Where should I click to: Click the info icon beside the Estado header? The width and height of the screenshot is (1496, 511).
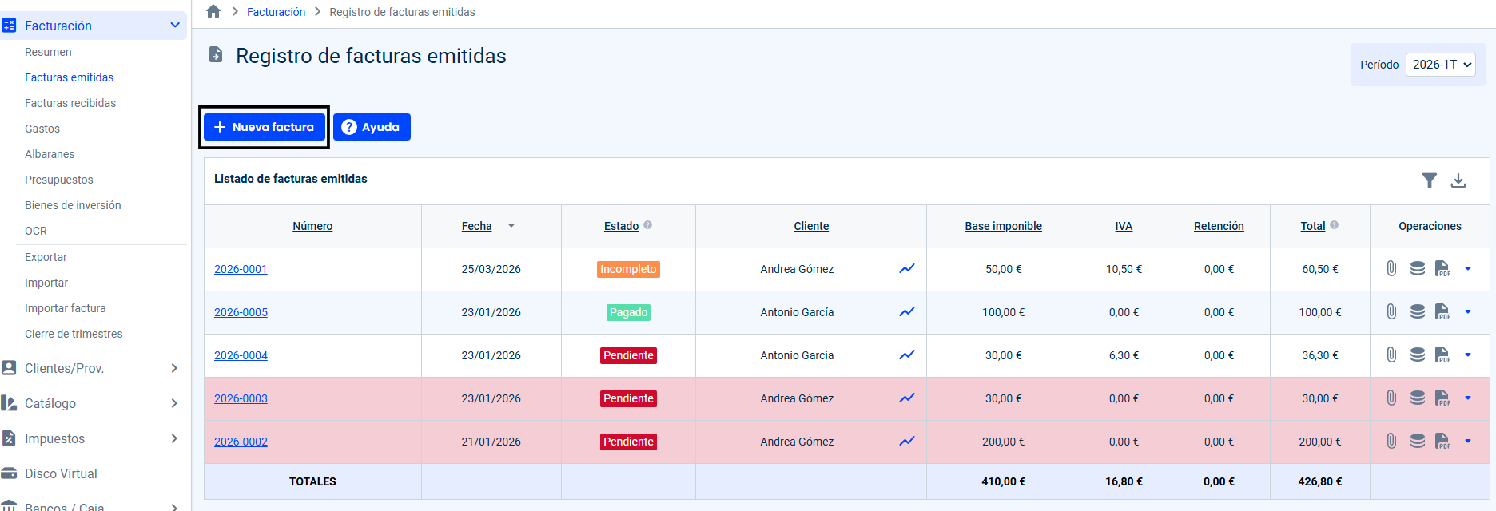(x=648, y=225)
